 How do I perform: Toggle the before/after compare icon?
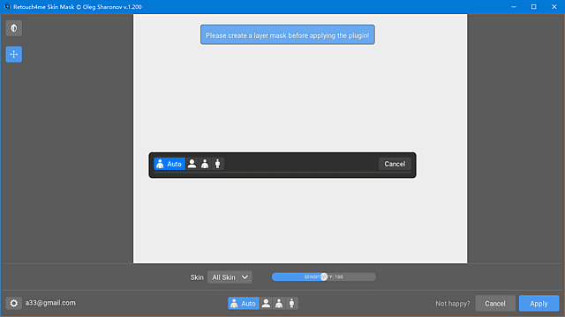pyautogui.click(x=14, y=28)
